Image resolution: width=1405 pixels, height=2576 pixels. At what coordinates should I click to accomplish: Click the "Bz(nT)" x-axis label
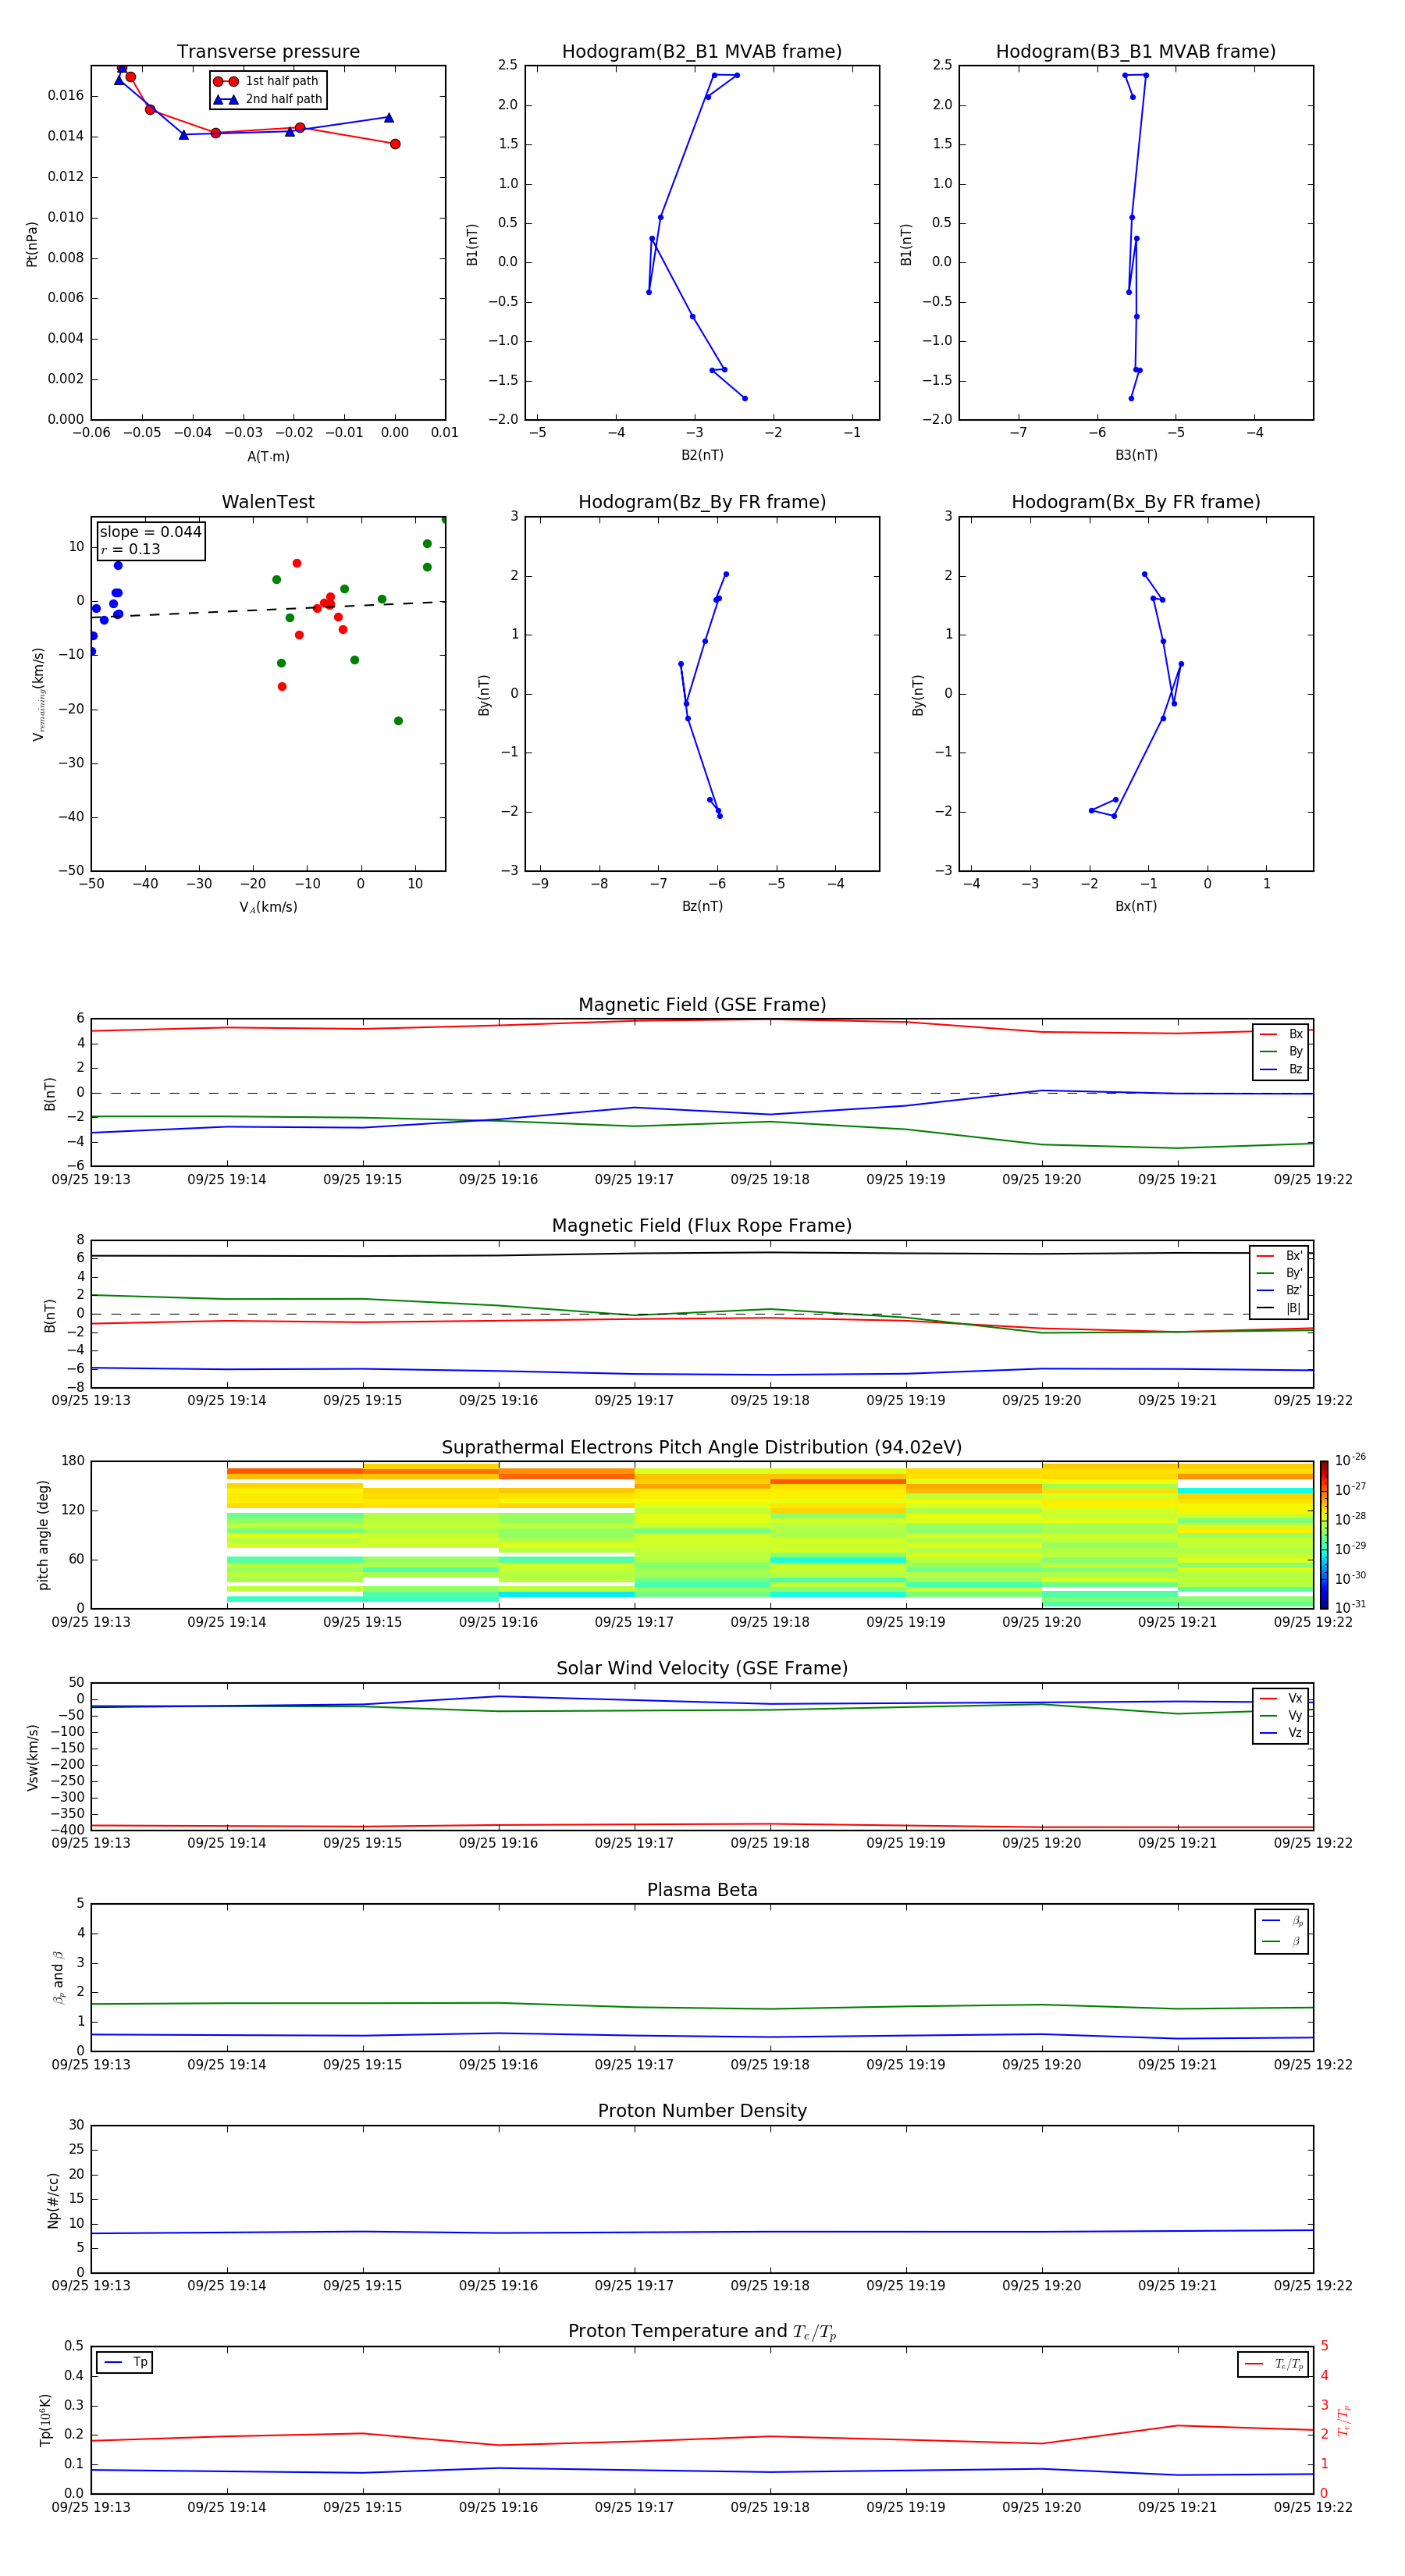(702, 906)
